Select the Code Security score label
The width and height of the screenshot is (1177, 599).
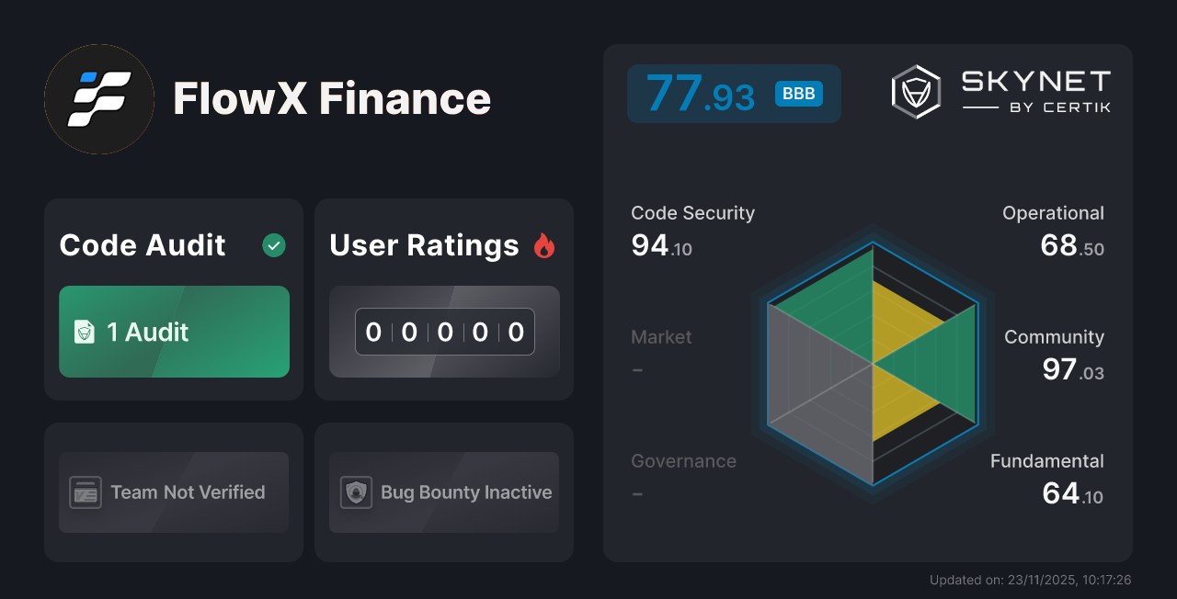click(692, 212)
